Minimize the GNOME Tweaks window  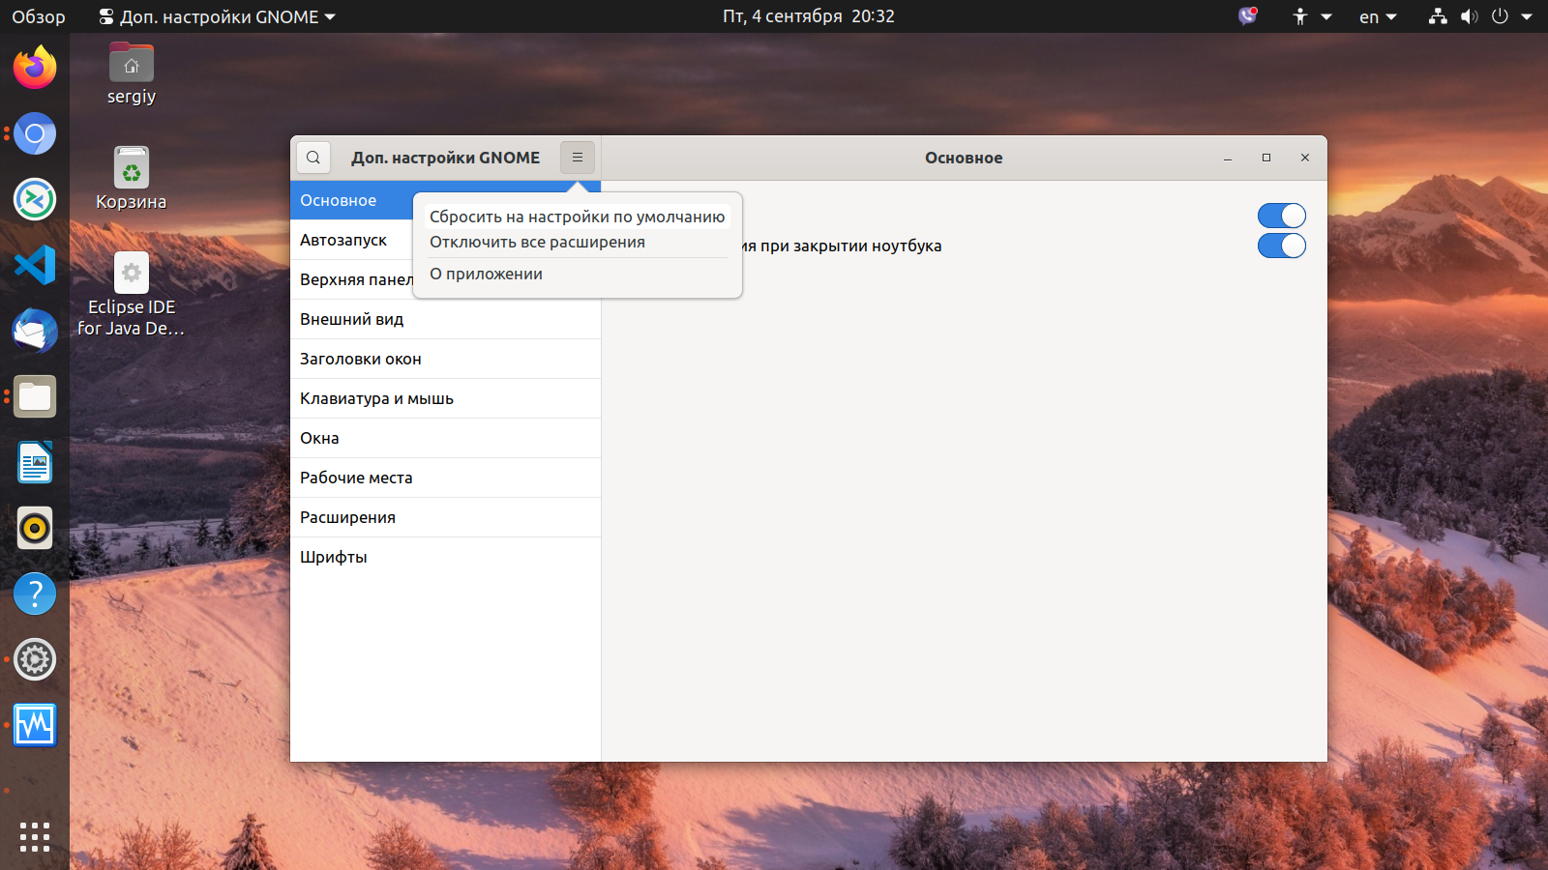pyautogui.click(x=1228, y=158)
